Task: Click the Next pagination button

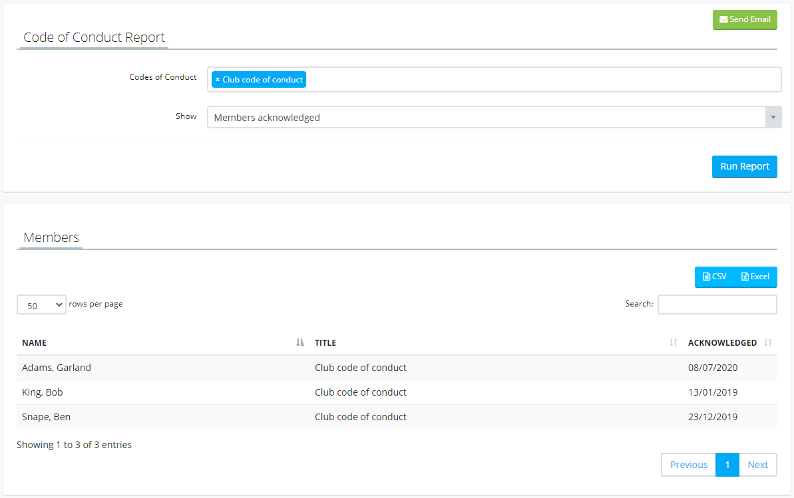Action: coord(757,465)
